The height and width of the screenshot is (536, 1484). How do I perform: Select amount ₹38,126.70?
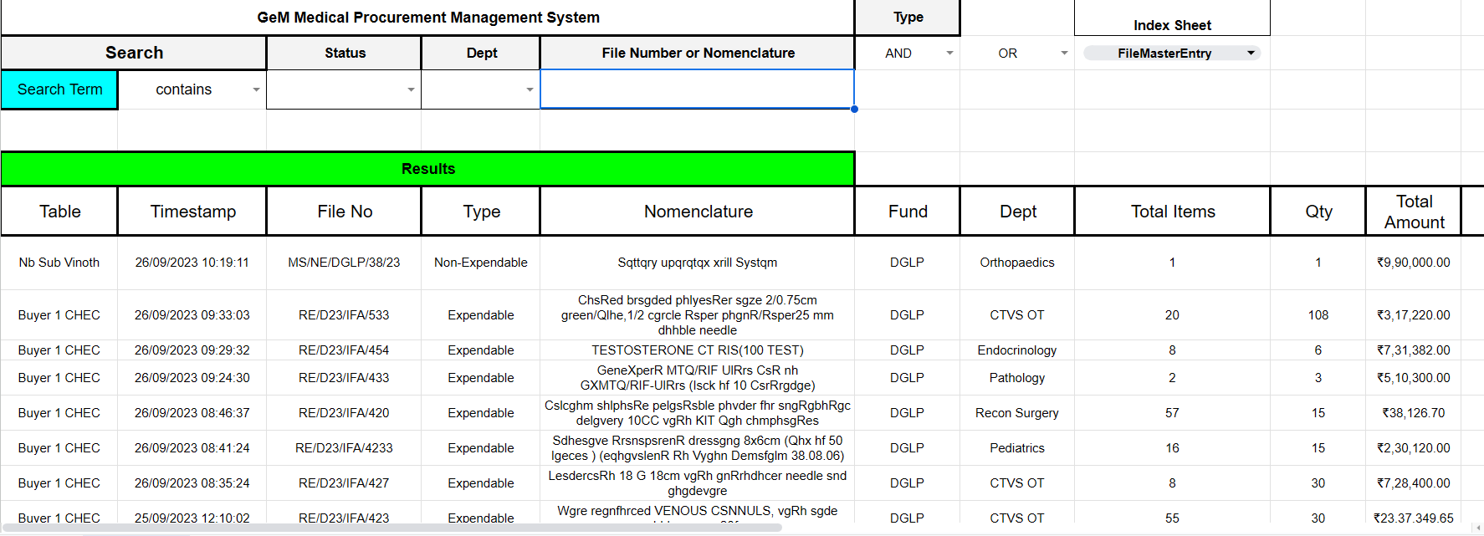pos(1414,413)
